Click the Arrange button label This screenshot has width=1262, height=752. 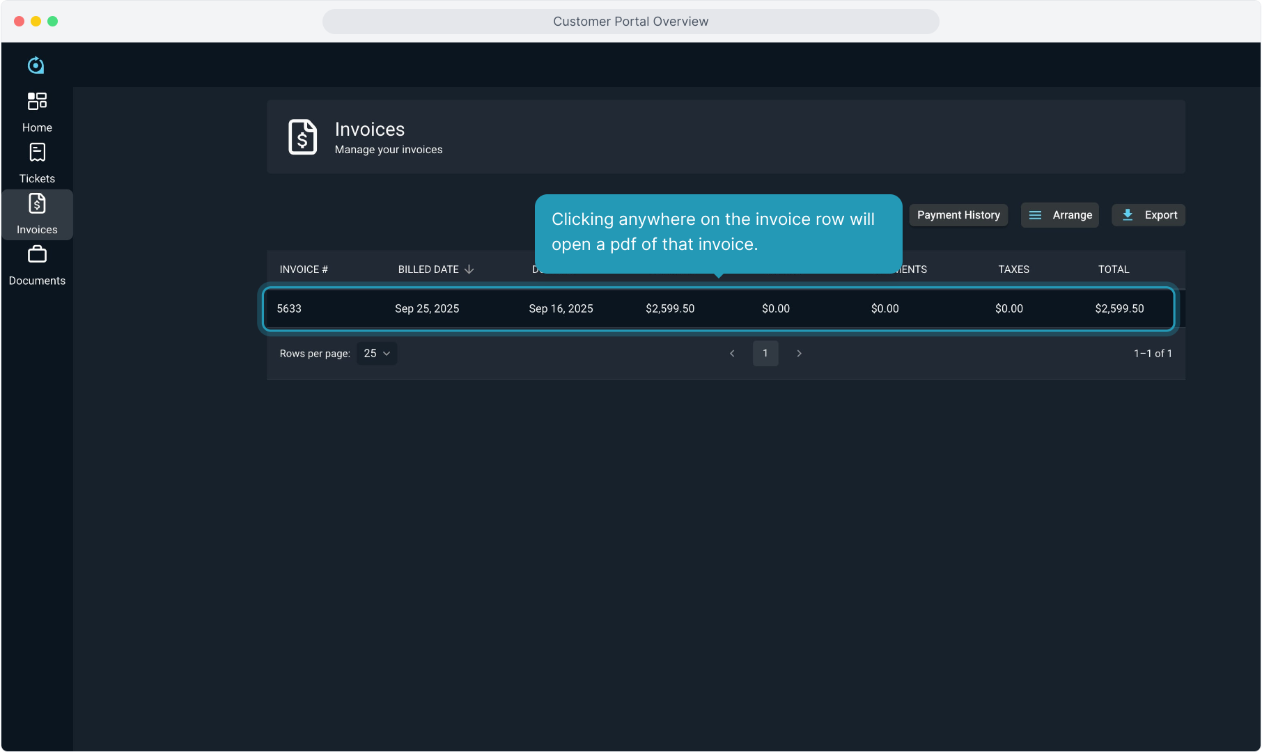[x=1072, y=215]
